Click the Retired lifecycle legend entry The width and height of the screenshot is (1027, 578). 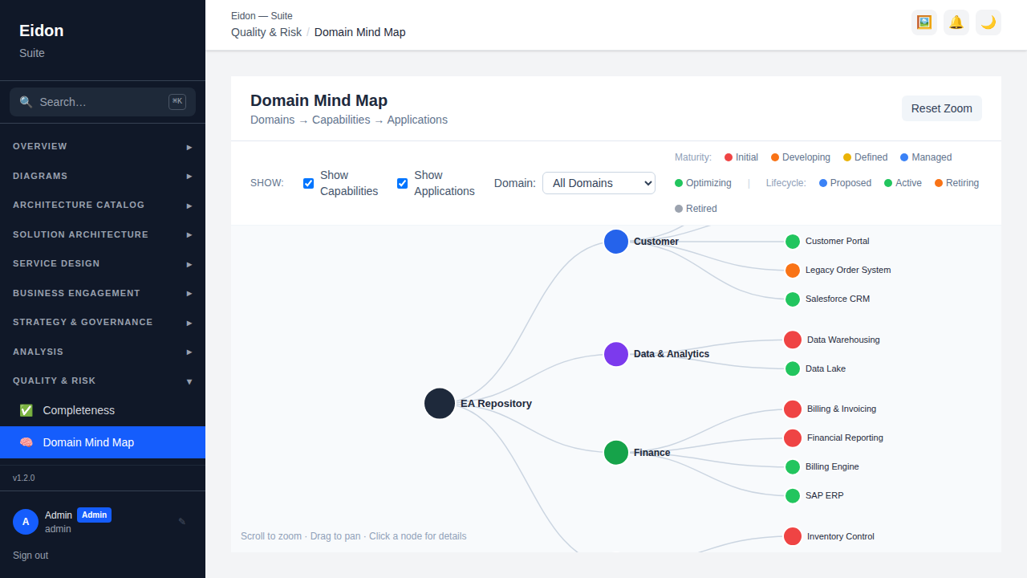tap(696, 209)
